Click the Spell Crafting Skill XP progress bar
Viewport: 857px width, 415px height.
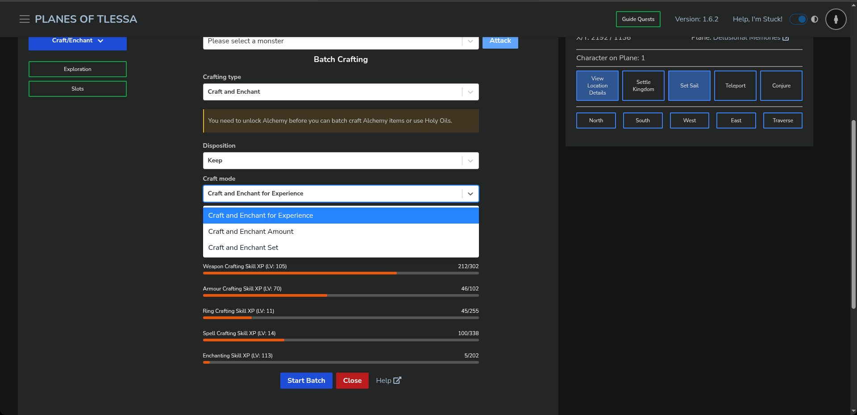(341, 340)
